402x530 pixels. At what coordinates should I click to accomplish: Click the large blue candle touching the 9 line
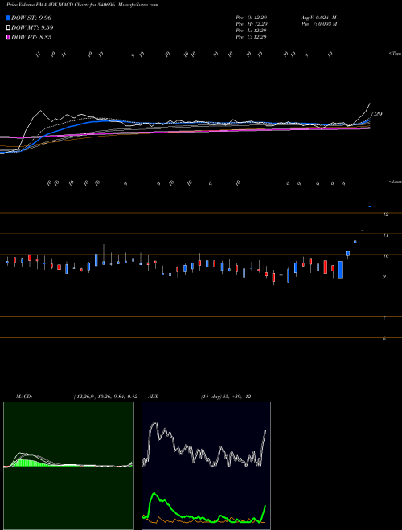point(340,270)
